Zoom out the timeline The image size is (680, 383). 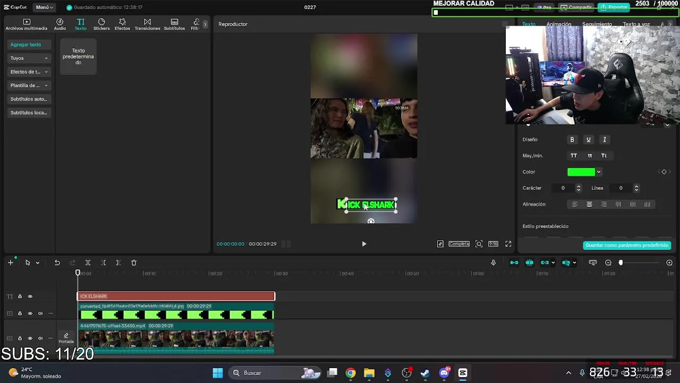pos(608,263)
